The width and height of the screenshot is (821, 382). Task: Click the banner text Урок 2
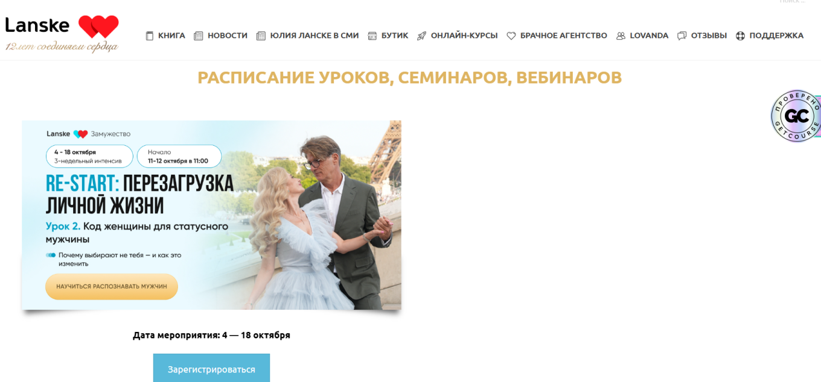click(x=62, y=227)
